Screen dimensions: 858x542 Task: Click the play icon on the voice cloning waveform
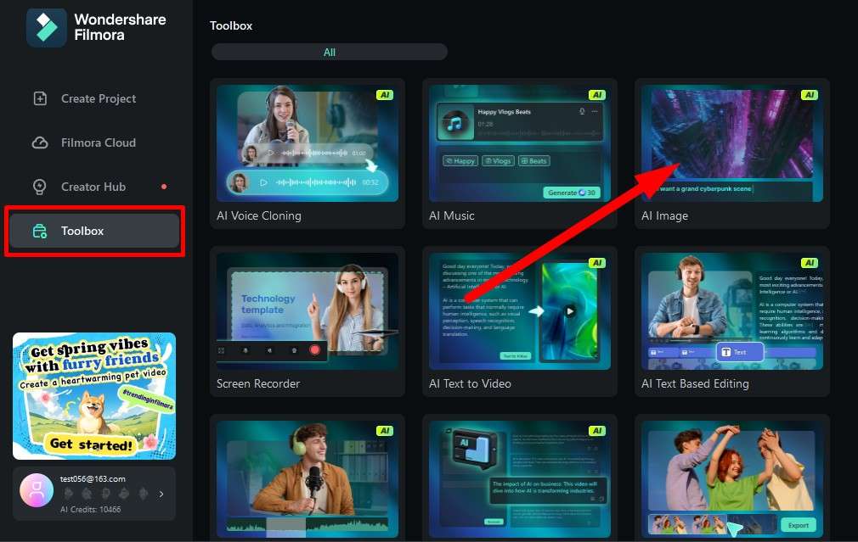263,182
